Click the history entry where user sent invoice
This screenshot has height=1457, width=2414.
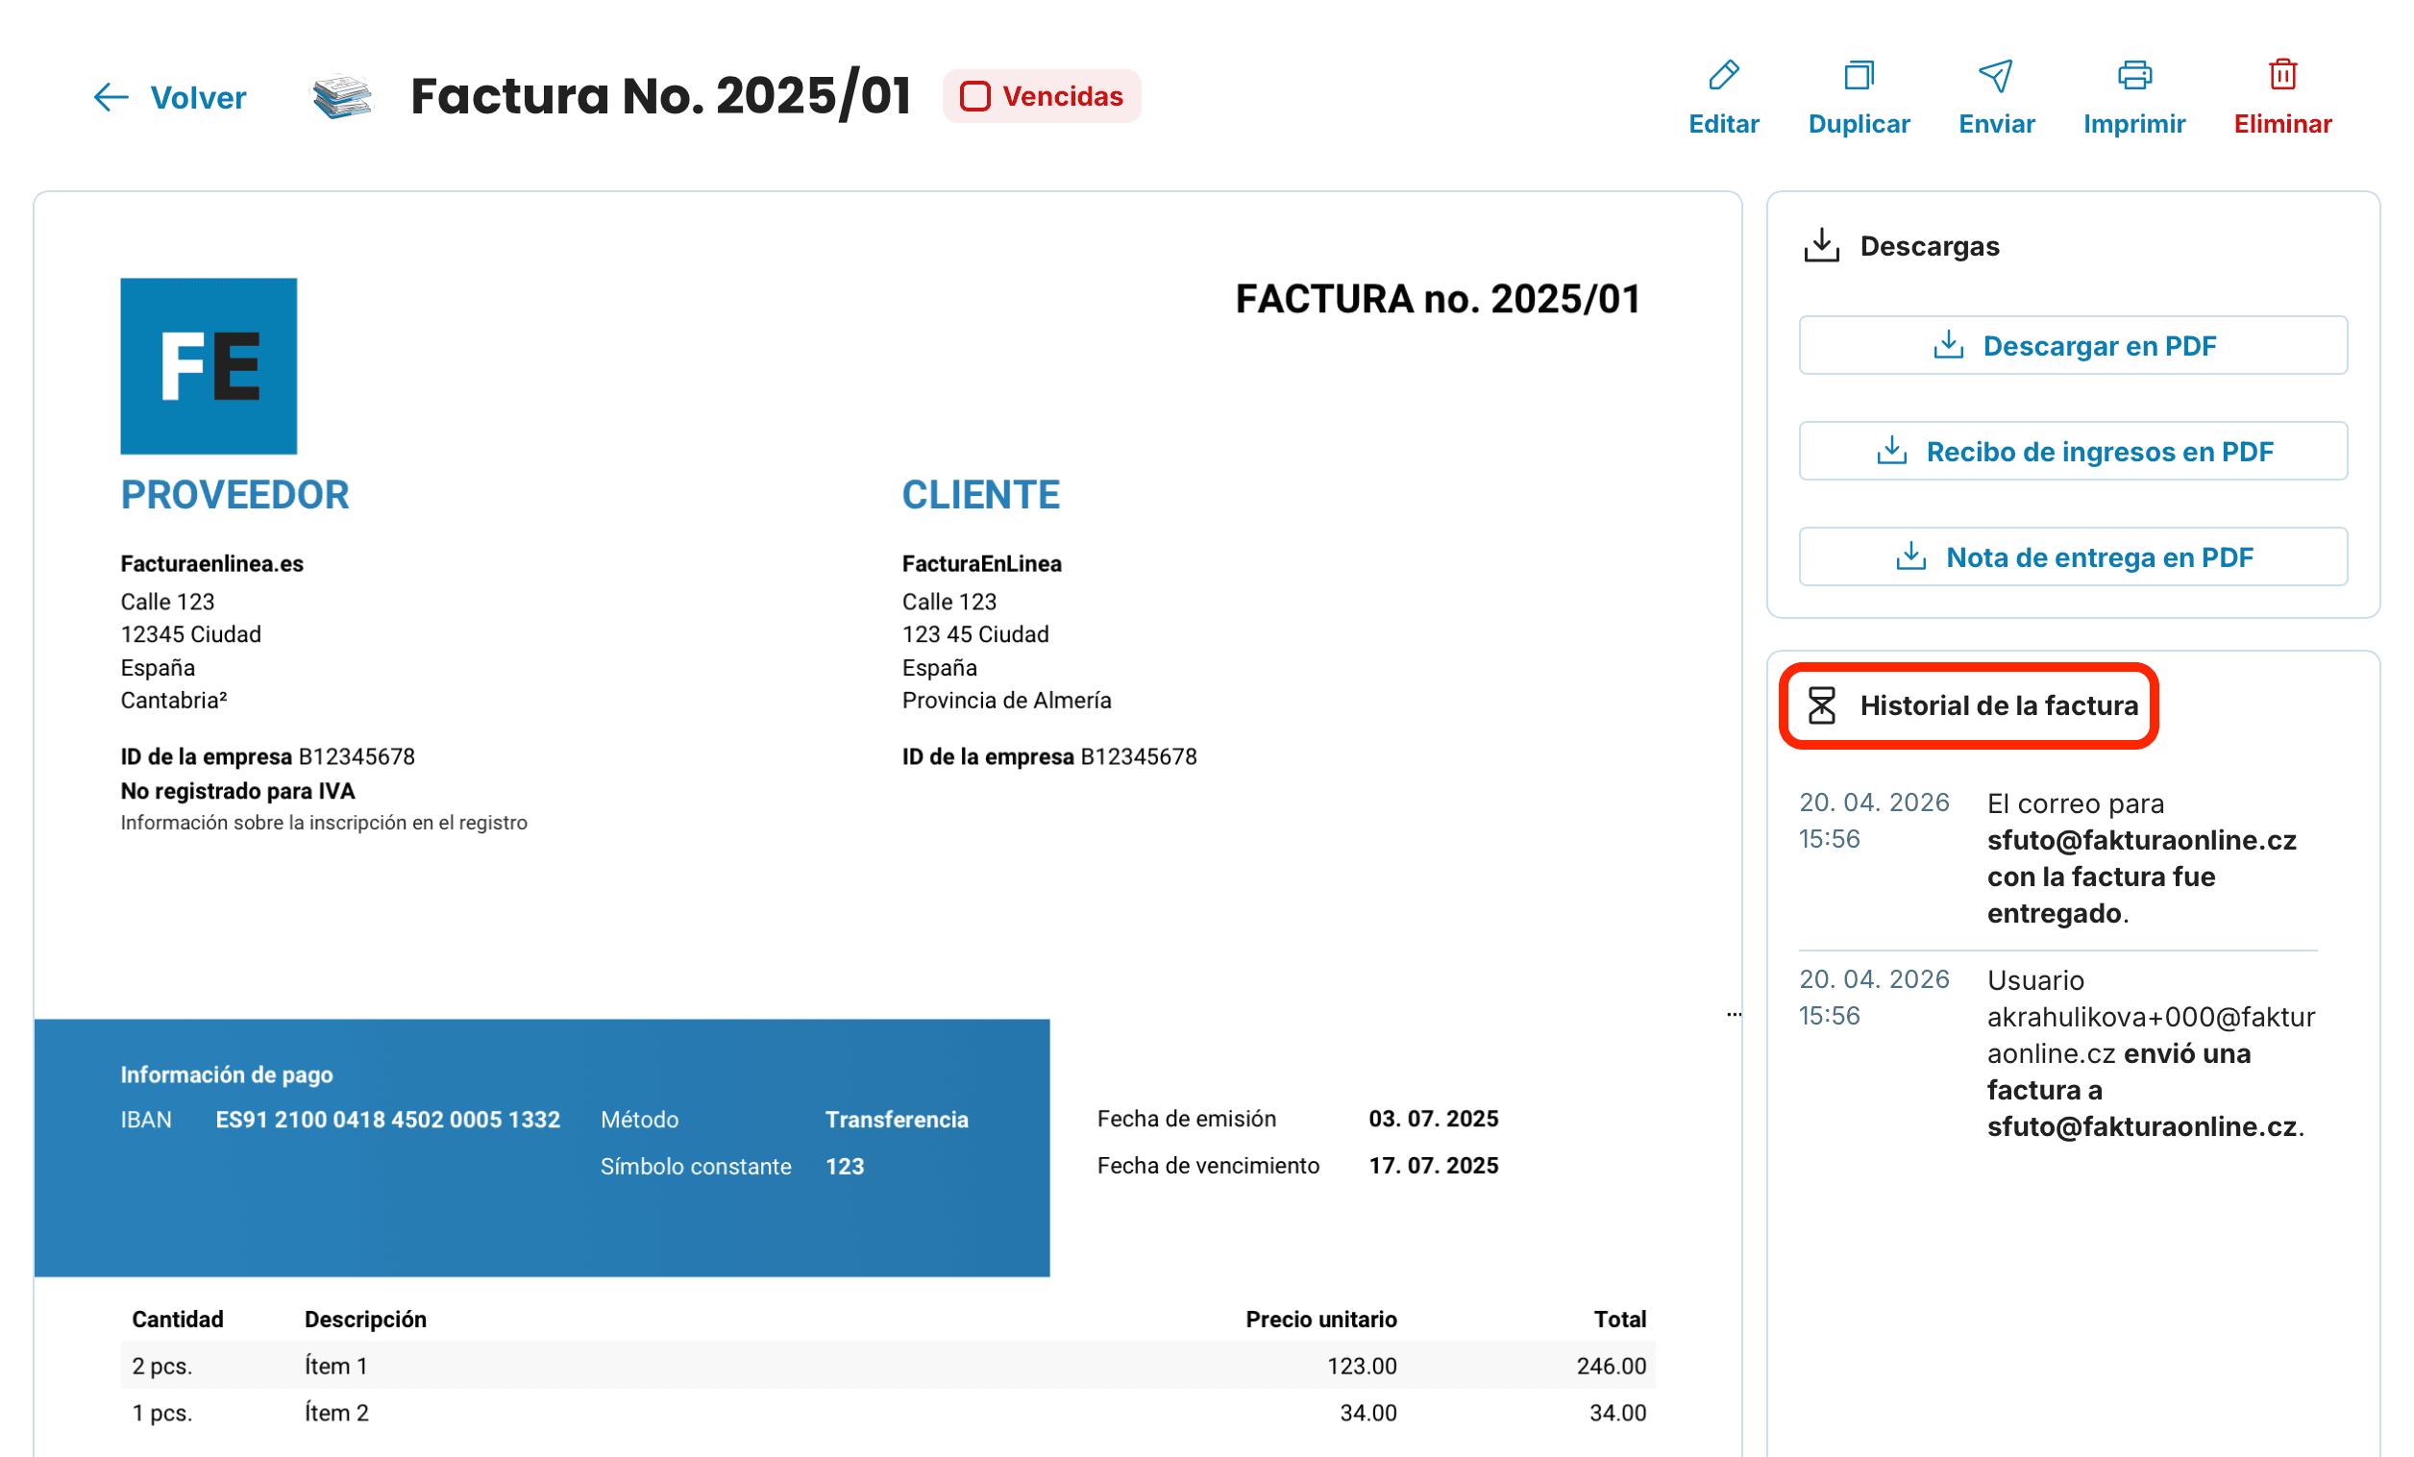[x=2057, y=1053]
